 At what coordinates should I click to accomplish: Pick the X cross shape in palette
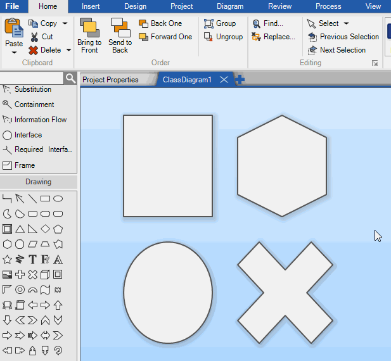click(32, 274)
